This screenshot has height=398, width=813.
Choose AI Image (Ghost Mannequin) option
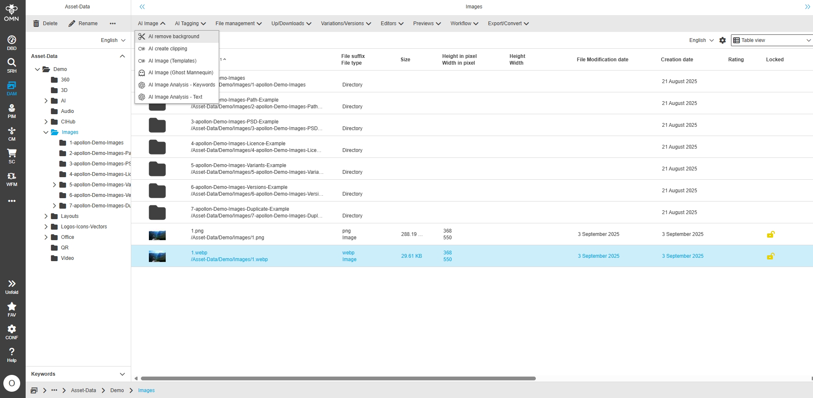point(180,73)
